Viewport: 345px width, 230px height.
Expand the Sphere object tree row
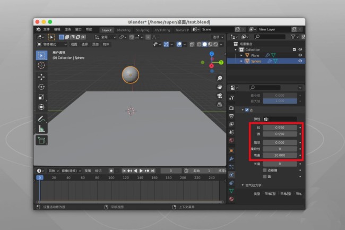pyautogui.click(x=241, y=61)
